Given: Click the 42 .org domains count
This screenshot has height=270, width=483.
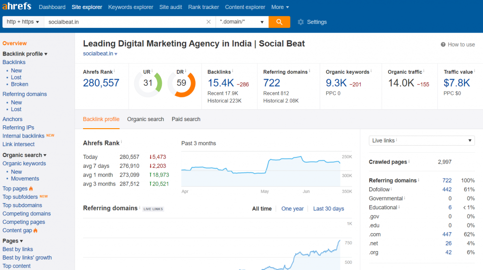Looking at the screenshot, I should coord(449,253).
